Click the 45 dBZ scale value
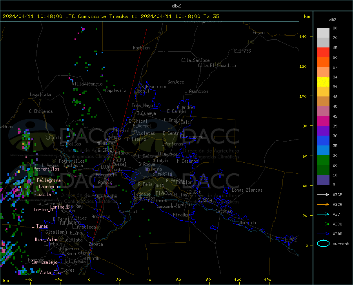353x285 pixels. pos(335,106)
